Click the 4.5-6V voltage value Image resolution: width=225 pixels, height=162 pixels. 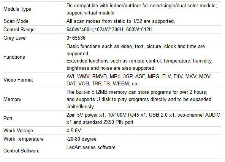[74, 130]
